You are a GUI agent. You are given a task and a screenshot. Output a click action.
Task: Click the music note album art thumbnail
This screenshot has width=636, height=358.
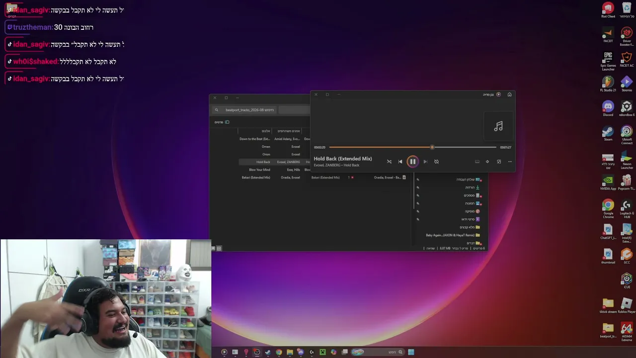tap(498, 126)
